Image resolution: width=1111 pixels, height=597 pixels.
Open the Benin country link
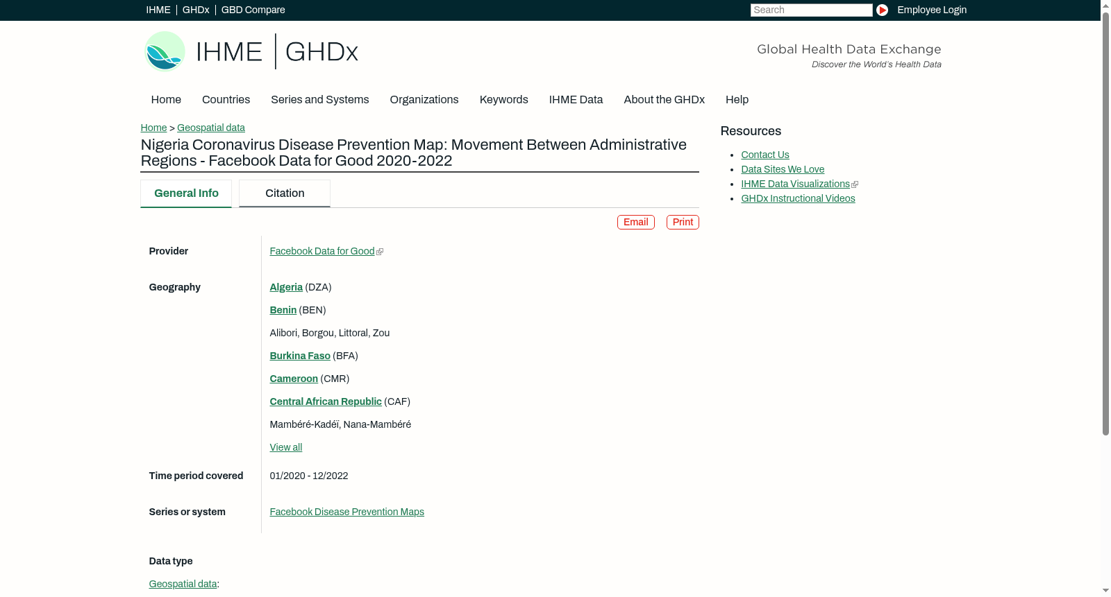click(x=283, y=310)
